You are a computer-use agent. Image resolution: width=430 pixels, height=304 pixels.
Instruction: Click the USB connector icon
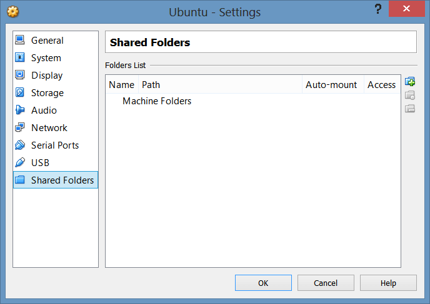pyautogui.click(x=20, y=162)
